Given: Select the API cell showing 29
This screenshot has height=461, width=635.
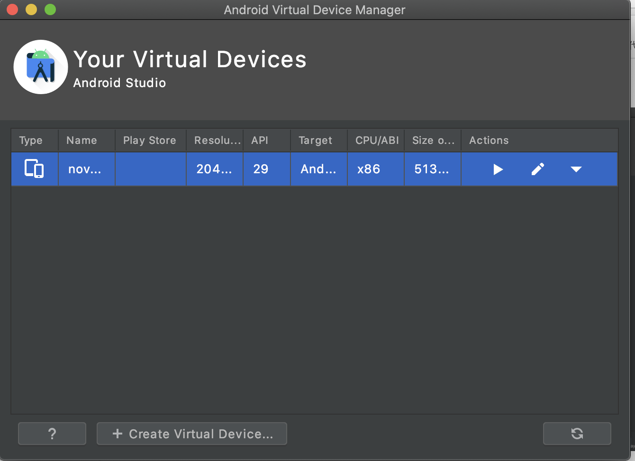Looking at the screenshot, I should click(x=267, y=169).
